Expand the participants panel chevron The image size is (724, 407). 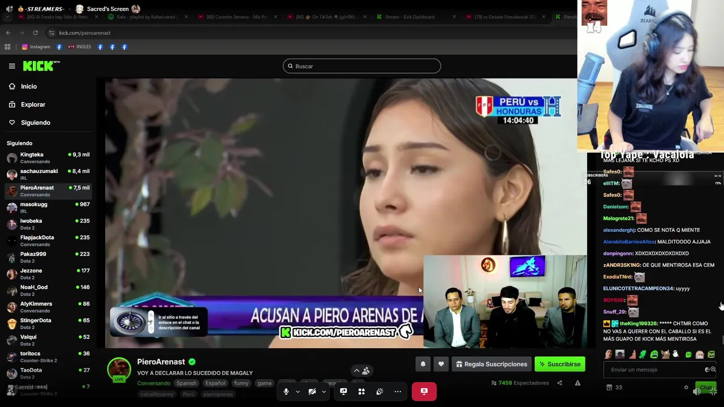pyautogui.click(x=356, y=371)
